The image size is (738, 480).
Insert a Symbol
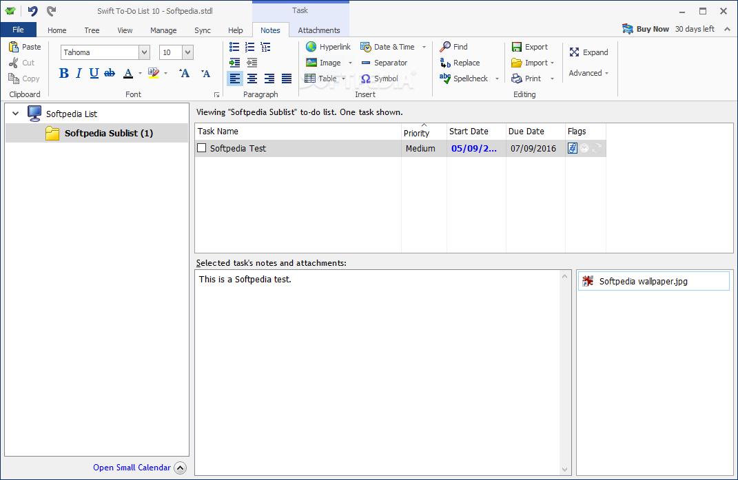coord(380,79)
